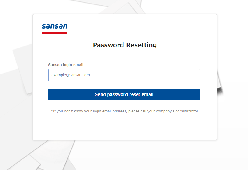
Task: Click the administrator note below the button
Action: (x=125, y=111)
